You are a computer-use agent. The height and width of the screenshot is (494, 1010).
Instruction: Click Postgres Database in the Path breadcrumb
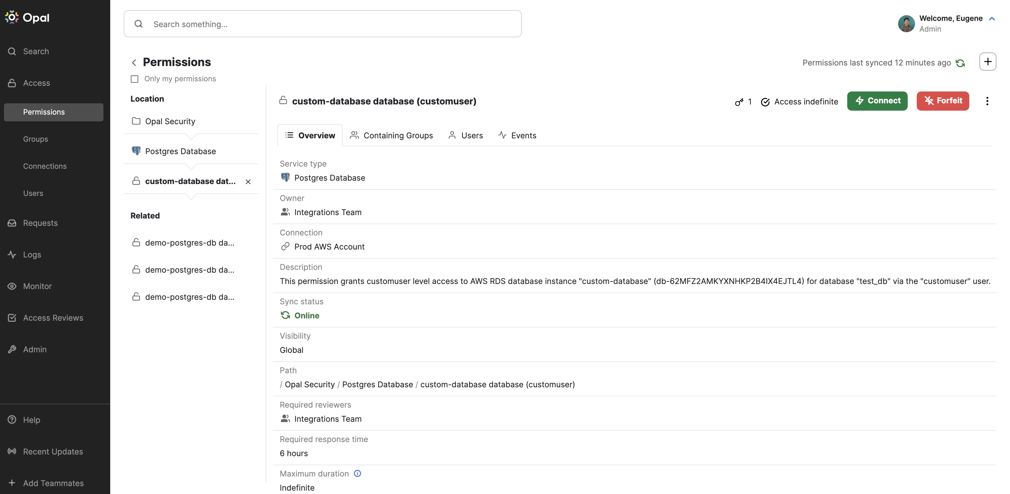(x=378, y=385)
